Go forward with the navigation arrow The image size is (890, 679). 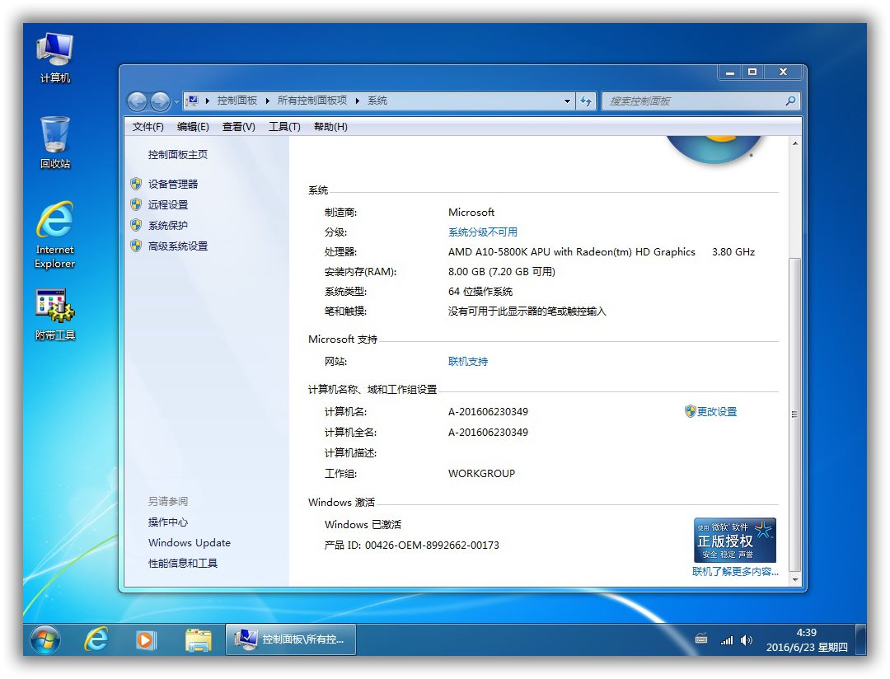160,101
